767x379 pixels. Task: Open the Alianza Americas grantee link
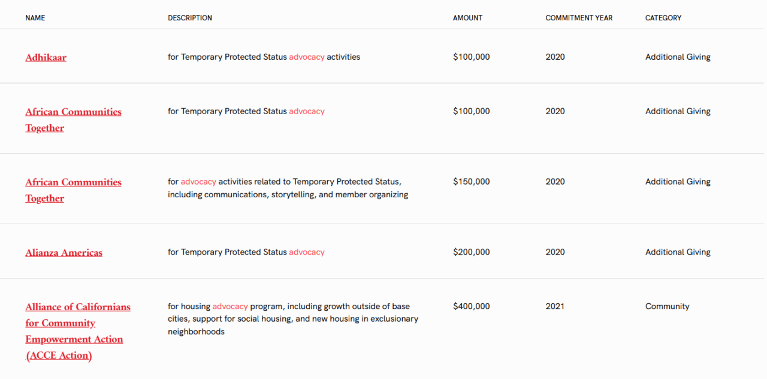coord(64,253)
